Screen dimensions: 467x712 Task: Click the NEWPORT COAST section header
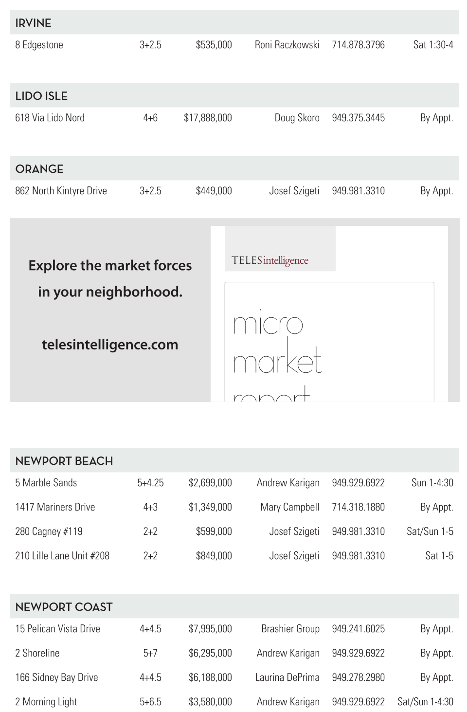pyautogui.click(x=64, y=607)
